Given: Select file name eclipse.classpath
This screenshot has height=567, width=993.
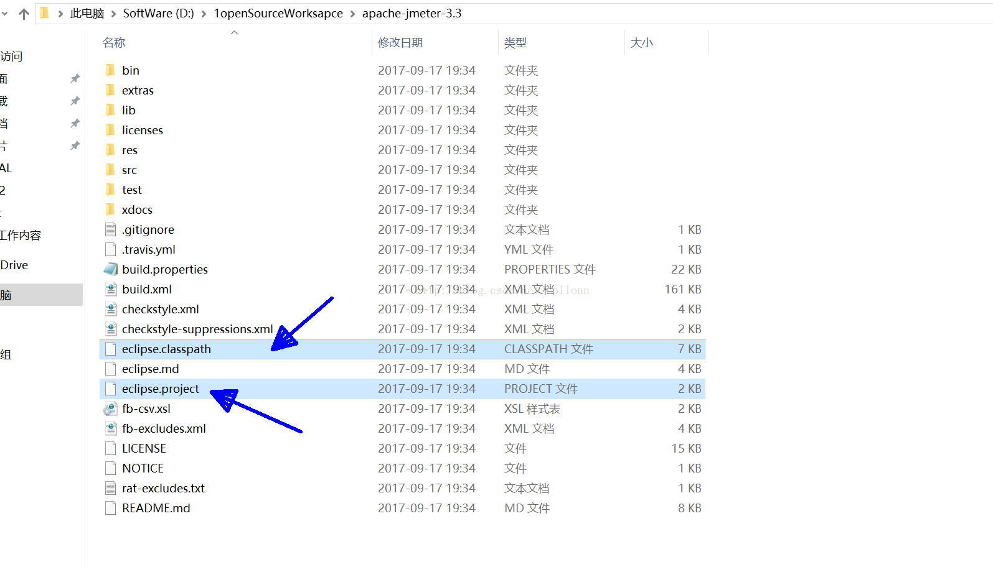Looking at the screenshot, I should [166, 349].
